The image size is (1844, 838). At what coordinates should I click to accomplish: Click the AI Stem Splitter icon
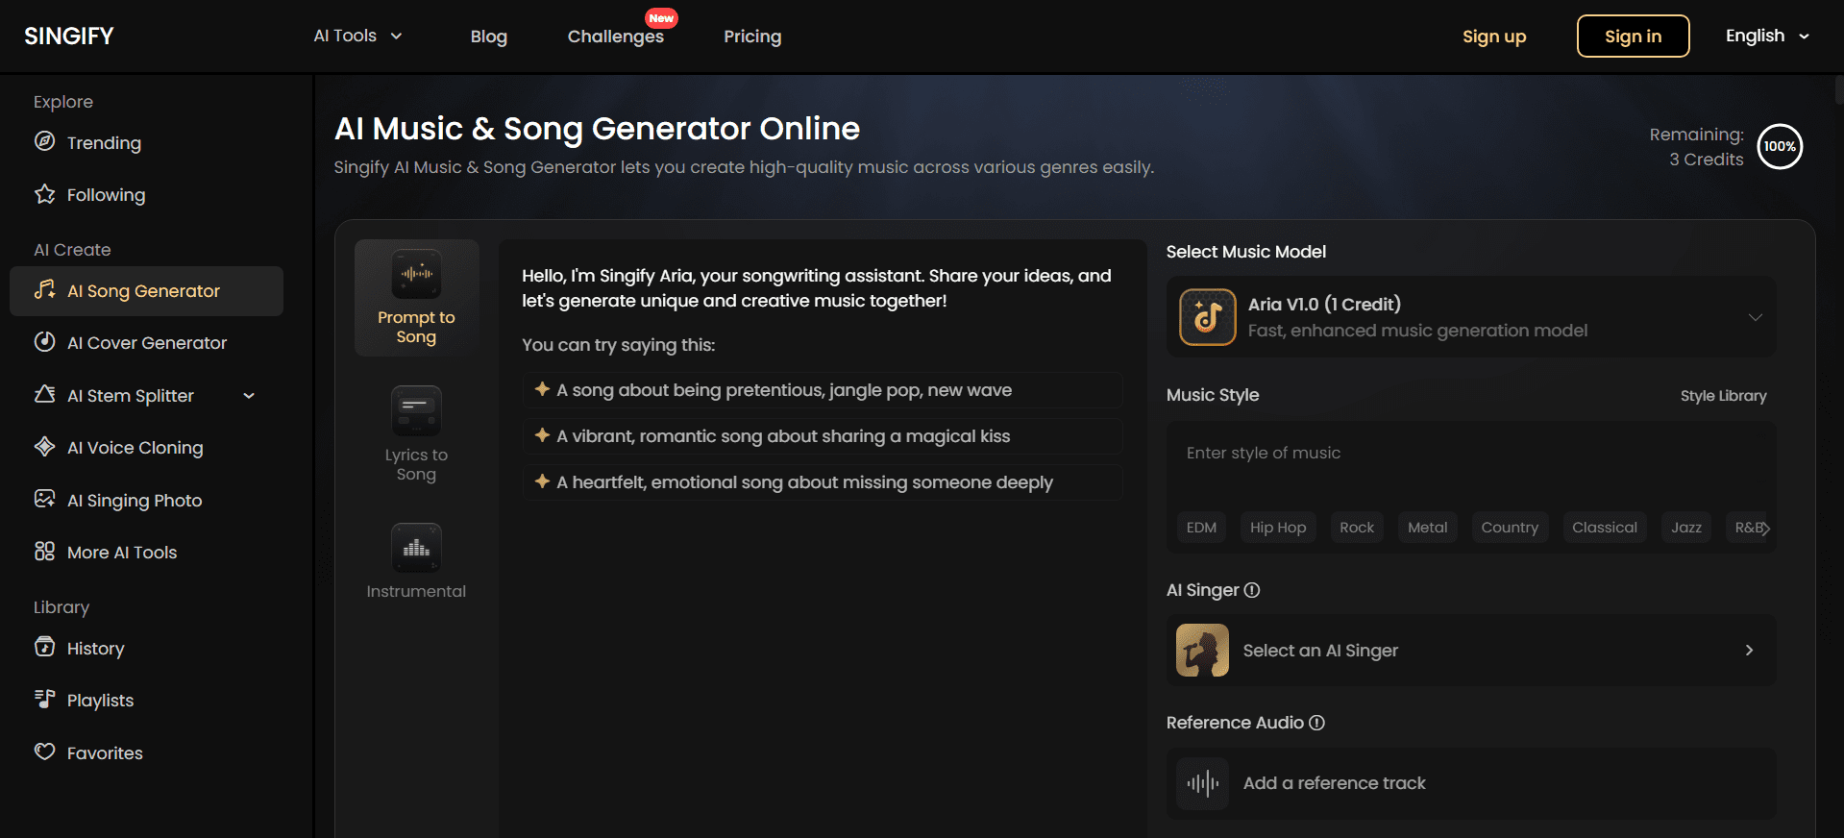coord(44,394)
